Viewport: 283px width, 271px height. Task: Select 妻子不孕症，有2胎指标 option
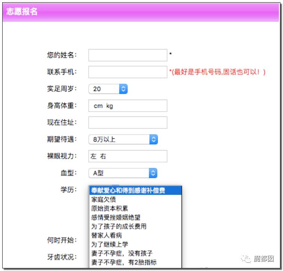(135, 262)
